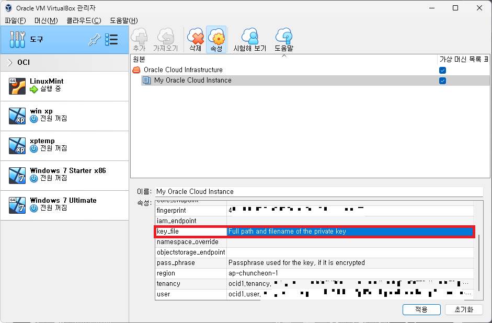The height and width of the screenshot is (323, 492).
Task: Click the objectstorage_endpoint property row
Action: [315, 252]
